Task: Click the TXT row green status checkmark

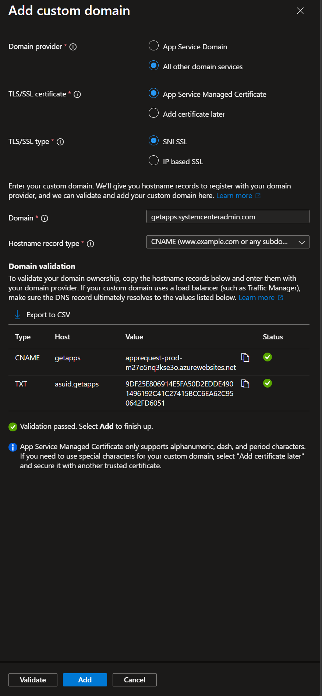Action: [x=268, y=383]
